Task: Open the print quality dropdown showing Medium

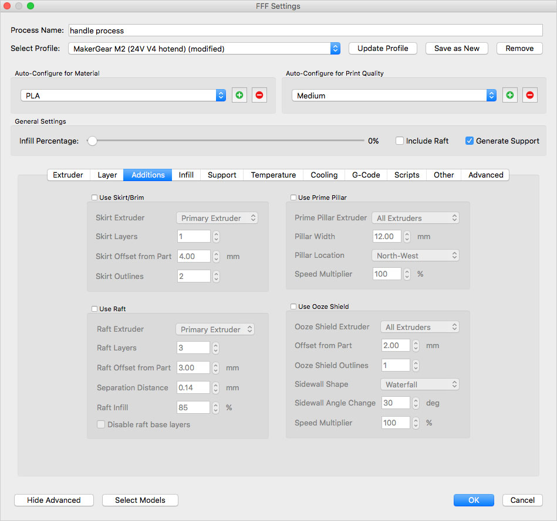Action: tap(394, 95)
